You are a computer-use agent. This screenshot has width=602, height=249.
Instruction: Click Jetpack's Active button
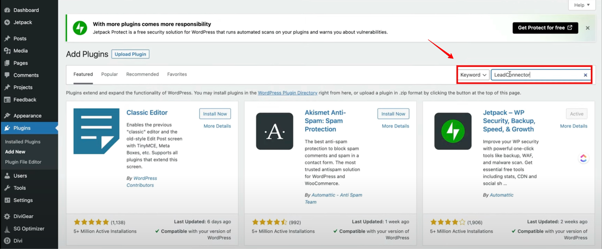[x=576, y=114]
